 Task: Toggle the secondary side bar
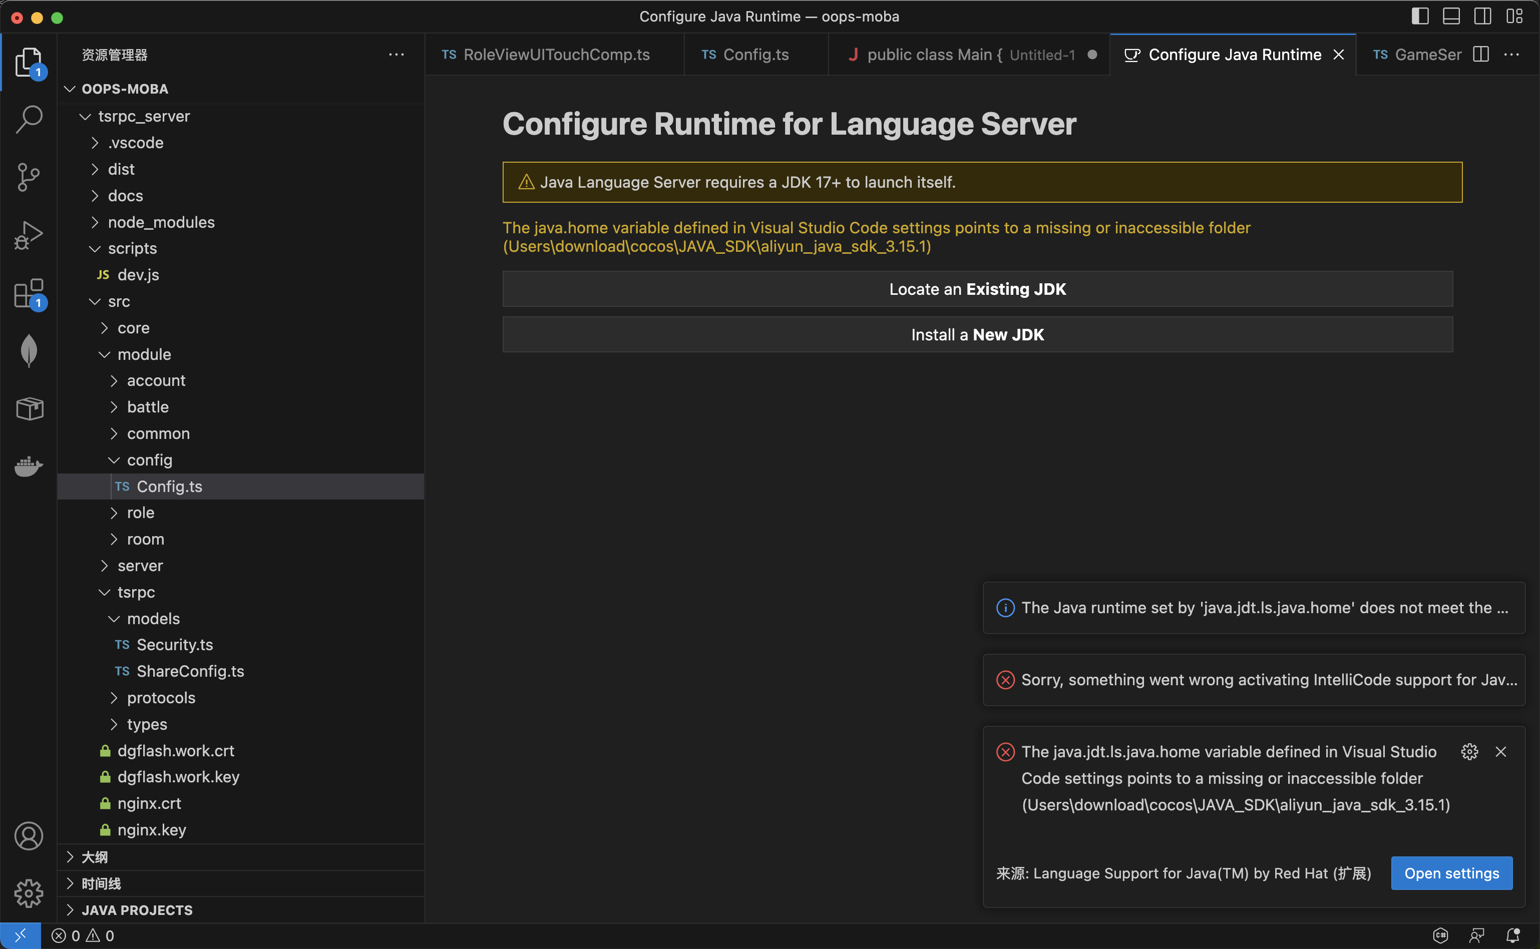[1483, 17]
